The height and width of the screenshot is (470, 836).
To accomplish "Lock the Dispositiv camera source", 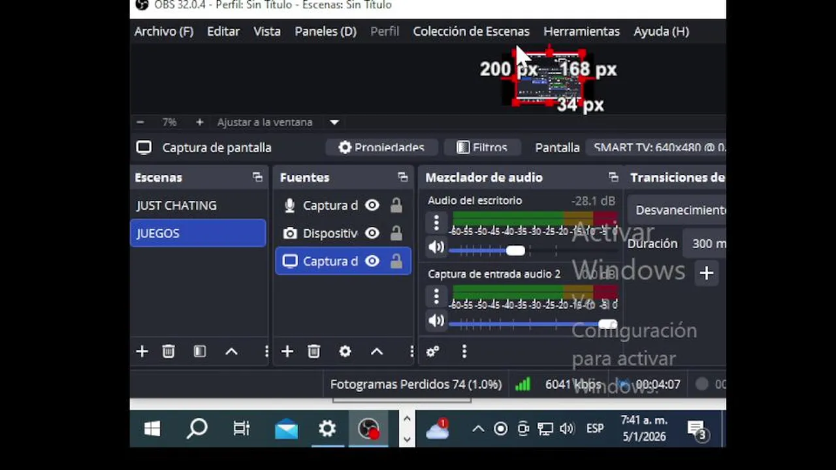I will pos(396,233).
